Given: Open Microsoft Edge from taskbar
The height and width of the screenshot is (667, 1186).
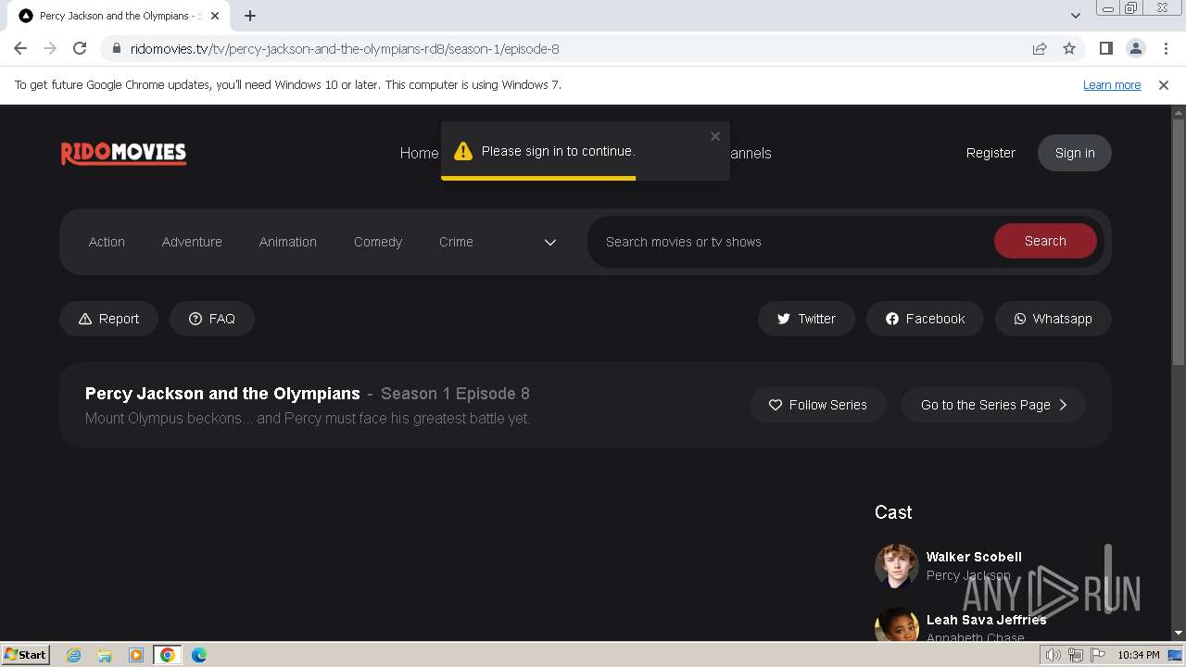Looking at the screenshot, I should coord(199,655).
